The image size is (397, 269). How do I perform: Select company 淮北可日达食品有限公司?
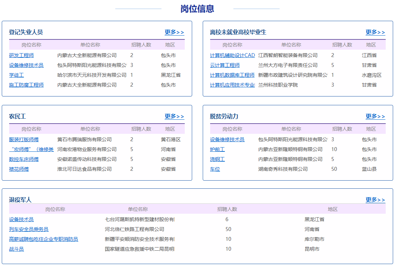tap(85, 169)
